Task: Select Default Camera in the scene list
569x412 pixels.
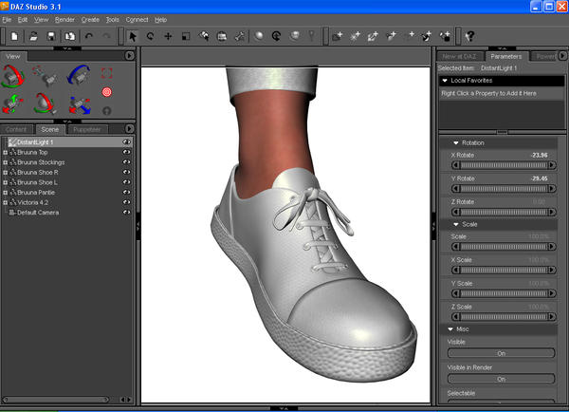Action: [x=38, y=213]
